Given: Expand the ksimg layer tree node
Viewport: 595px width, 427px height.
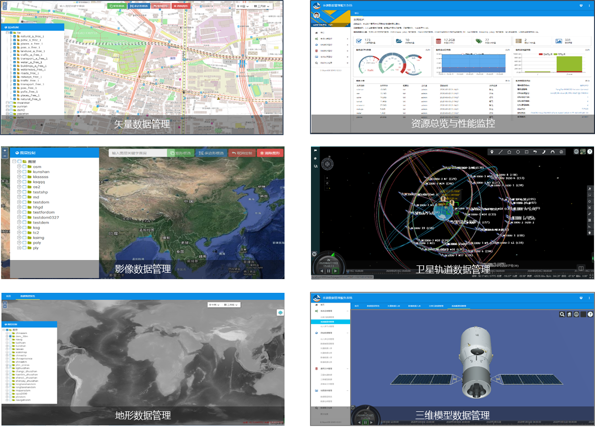Looking at the screenshot, I should 19,238.
